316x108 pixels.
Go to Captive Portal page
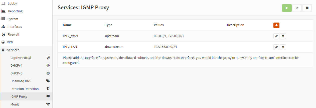click(x=21, y=58)
